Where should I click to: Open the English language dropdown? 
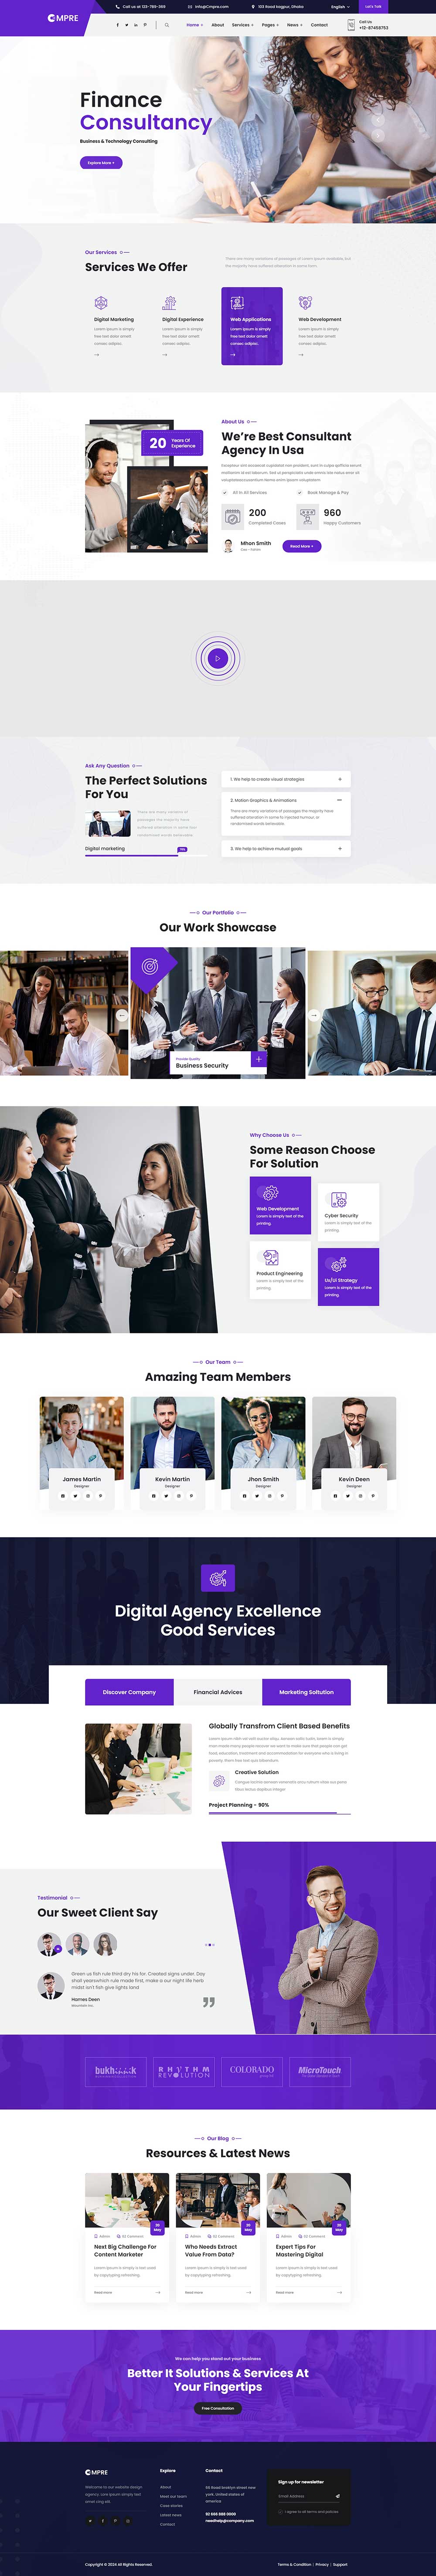(x=340, y=6)
